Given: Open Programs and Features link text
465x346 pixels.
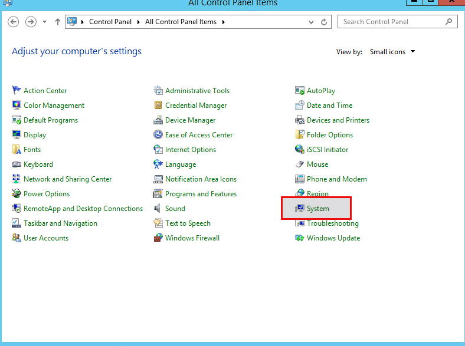Looking at the screenshot, I should 201,194.
